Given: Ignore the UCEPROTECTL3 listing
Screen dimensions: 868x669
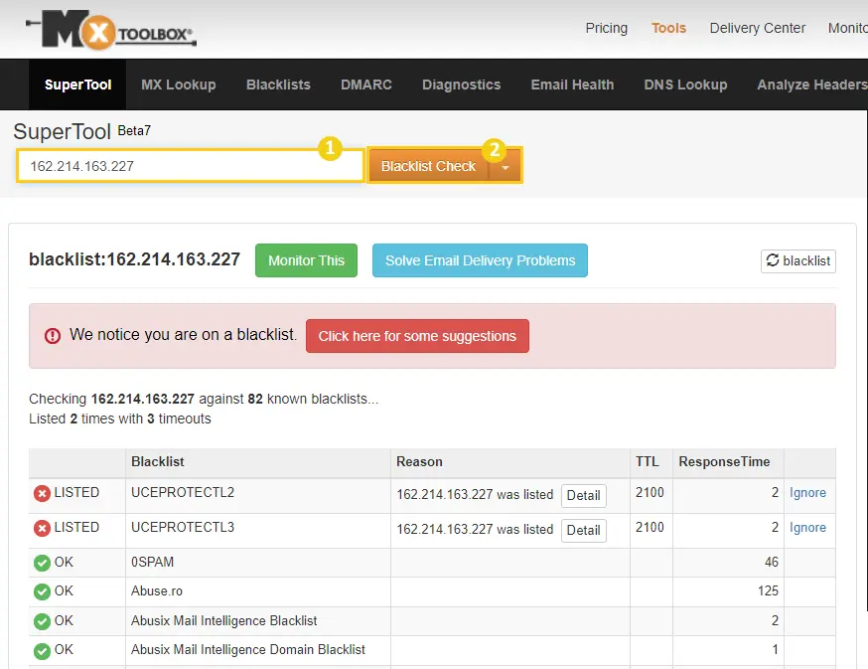Looking at the screenshot, I should 807,528.
